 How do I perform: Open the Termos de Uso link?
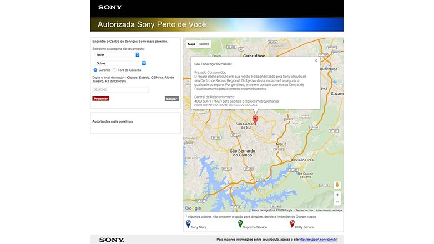pos(304,210)
